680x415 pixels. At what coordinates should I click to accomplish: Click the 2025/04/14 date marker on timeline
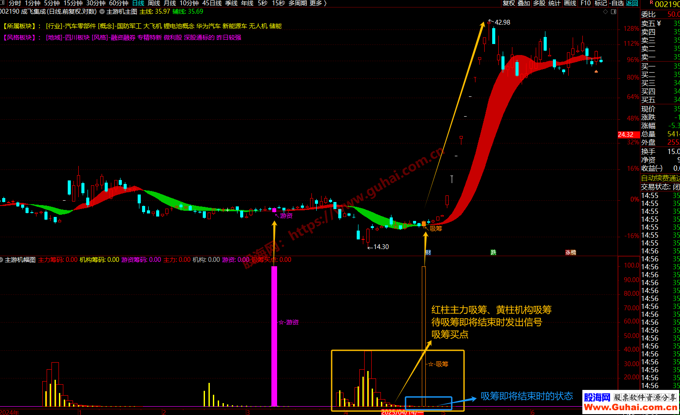point(402,412)
